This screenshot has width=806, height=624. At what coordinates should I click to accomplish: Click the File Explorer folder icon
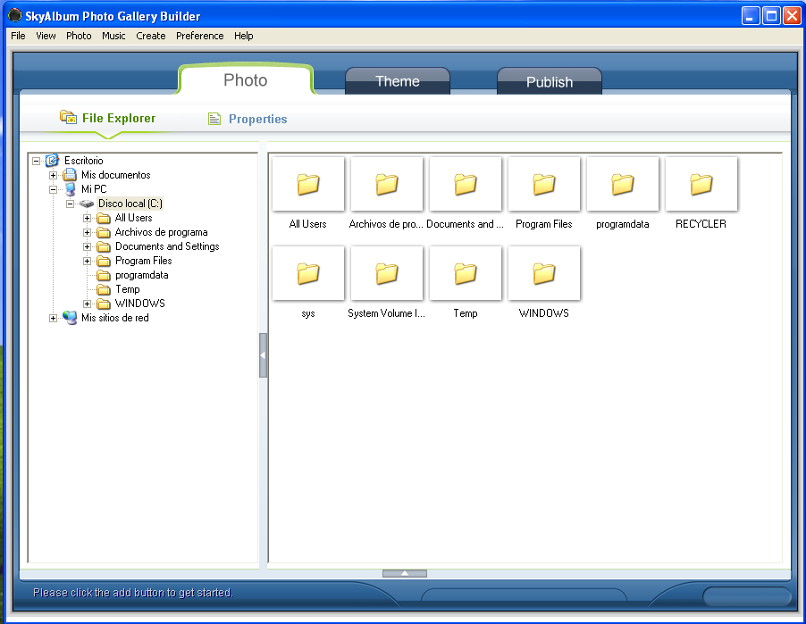coord(68,117)
